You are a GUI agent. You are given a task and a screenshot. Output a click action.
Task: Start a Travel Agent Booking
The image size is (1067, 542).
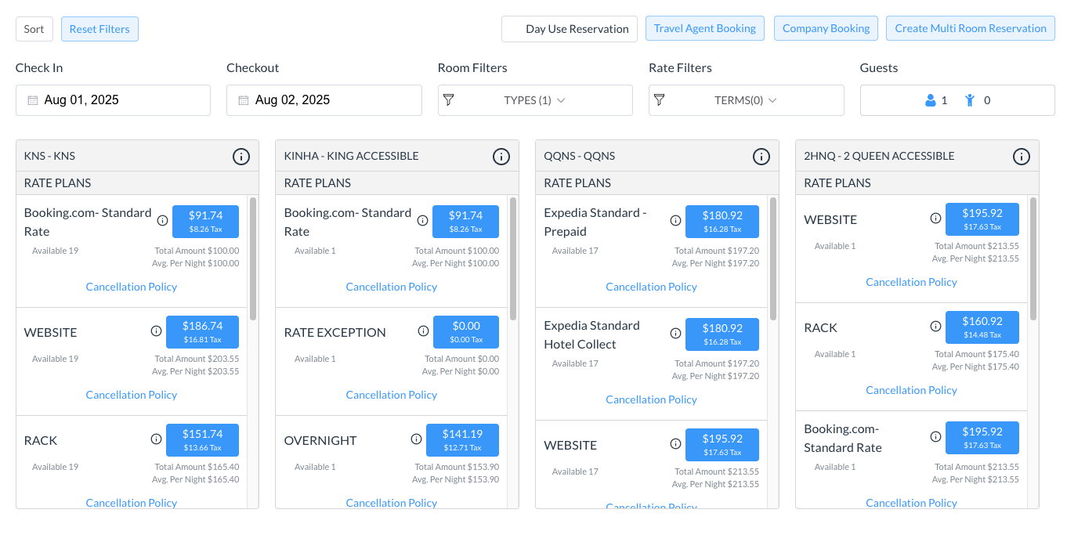[x=704, y=28]
